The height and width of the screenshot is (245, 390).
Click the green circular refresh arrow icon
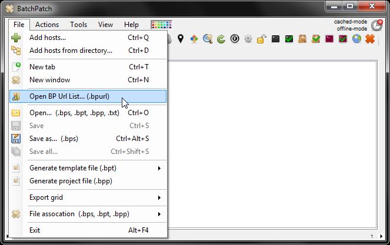[x=221, y=39]
